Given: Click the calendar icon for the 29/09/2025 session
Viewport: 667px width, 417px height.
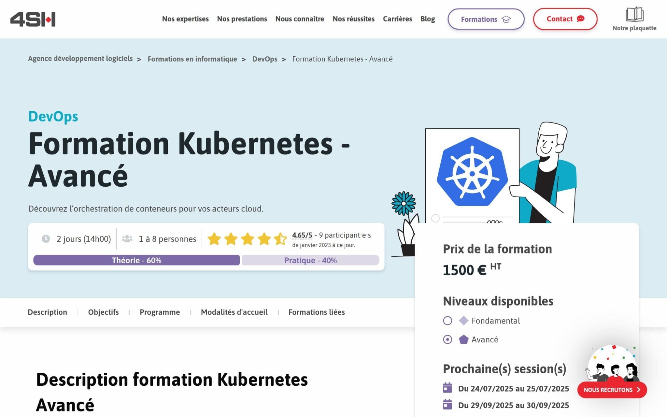Looking at the screenshot, I should tap(447, 405).
